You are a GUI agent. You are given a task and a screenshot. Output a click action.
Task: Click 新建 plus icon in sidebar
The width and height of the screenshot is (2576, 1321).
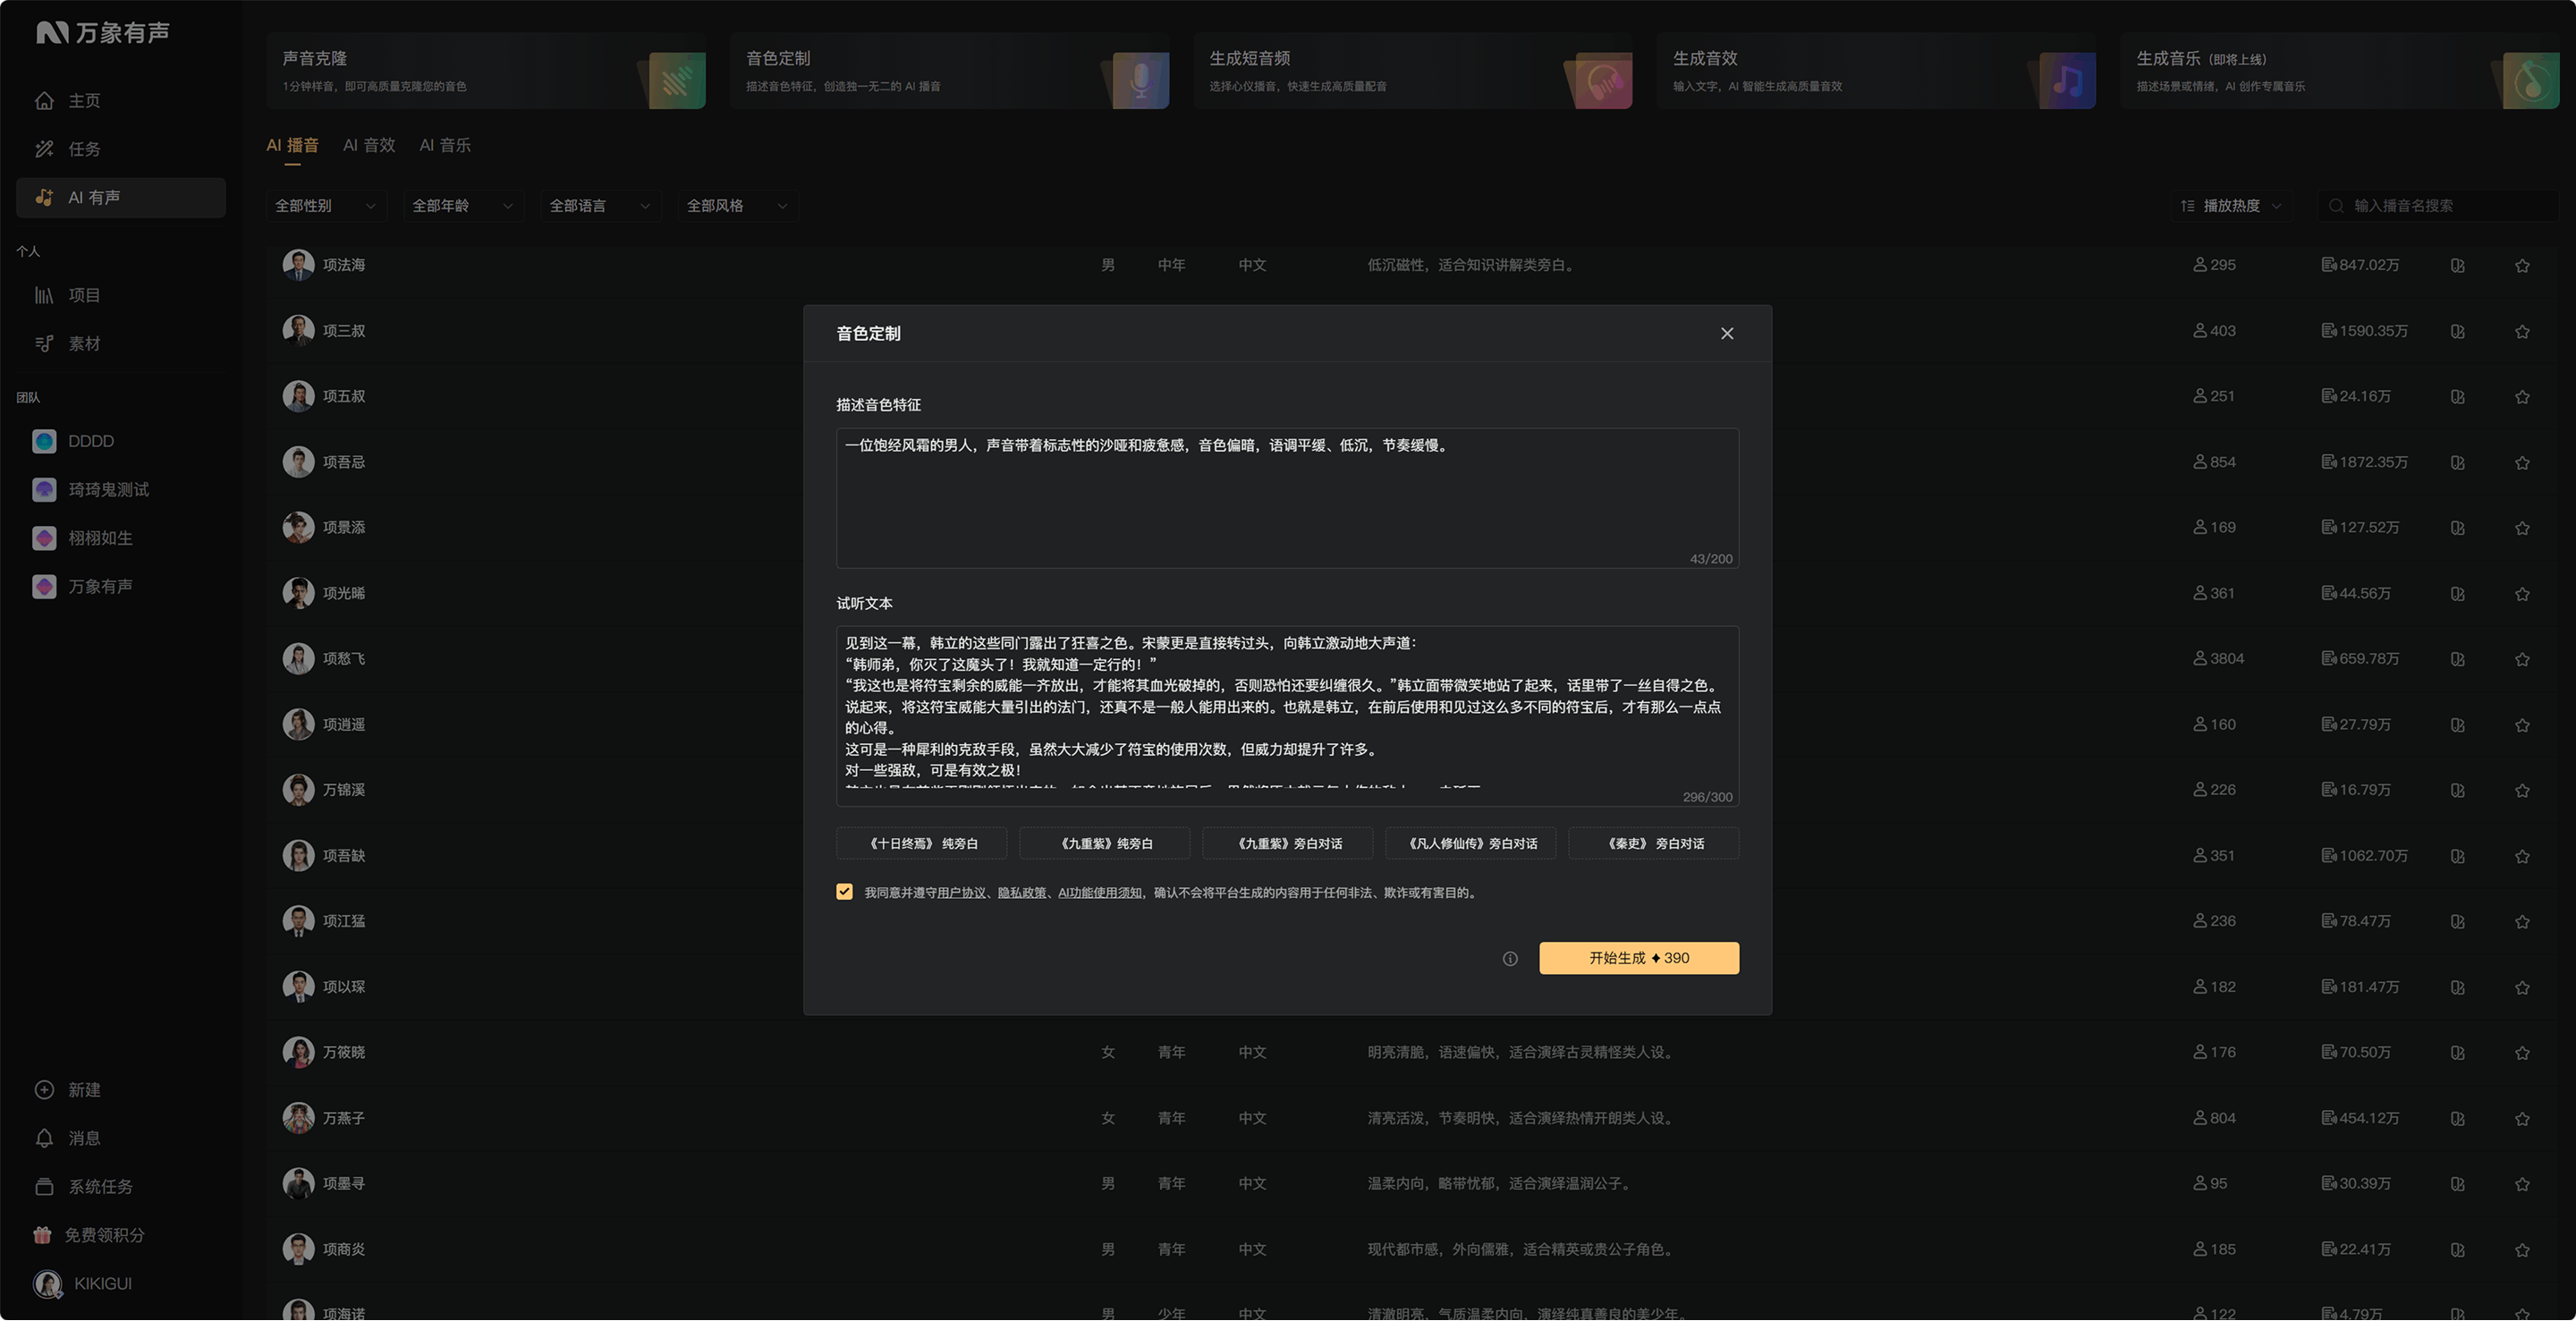pyautogui.click(x=44, y=1091)
